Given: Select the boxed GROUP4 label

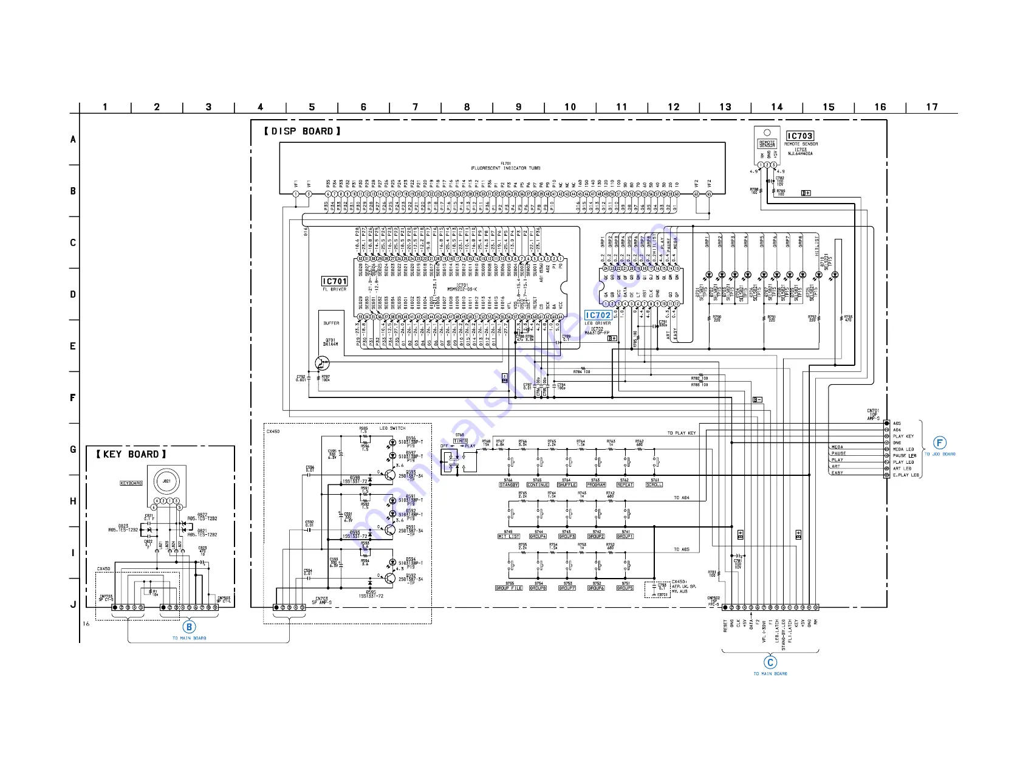Looking at the screenshot, I should (x=538, y=537).
